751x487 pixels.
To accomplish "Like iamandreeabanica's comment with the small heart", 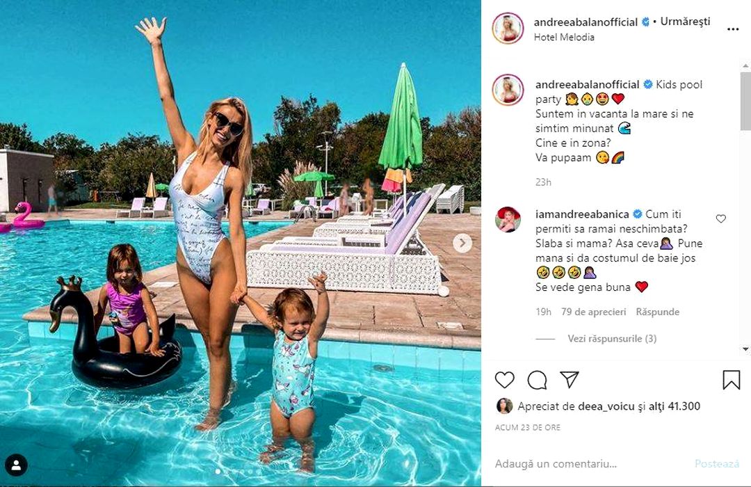I will (x=721, y=218).
